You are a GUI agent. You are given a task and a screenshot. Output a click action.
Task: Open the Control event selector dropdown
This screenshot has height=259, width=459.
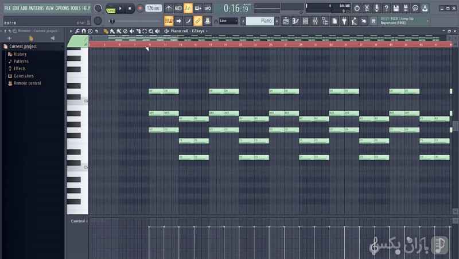click(79, 221)
